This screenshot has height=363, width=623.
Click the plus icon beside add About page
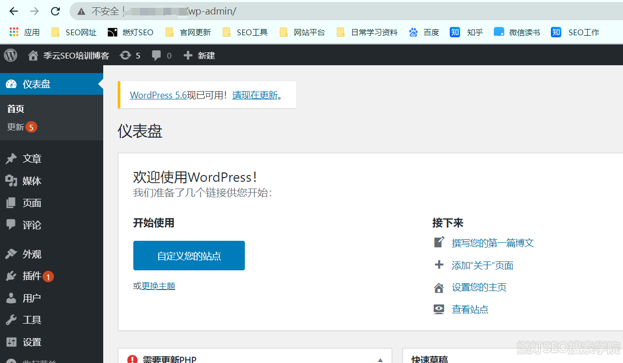point(439,265)
